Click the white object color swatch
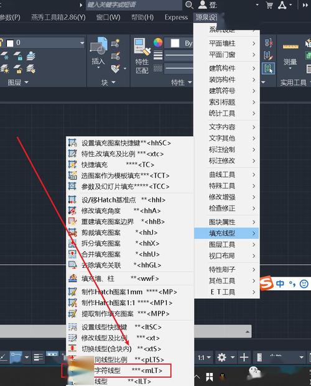This screenshot has width=311, height=386. coord(175,43)
